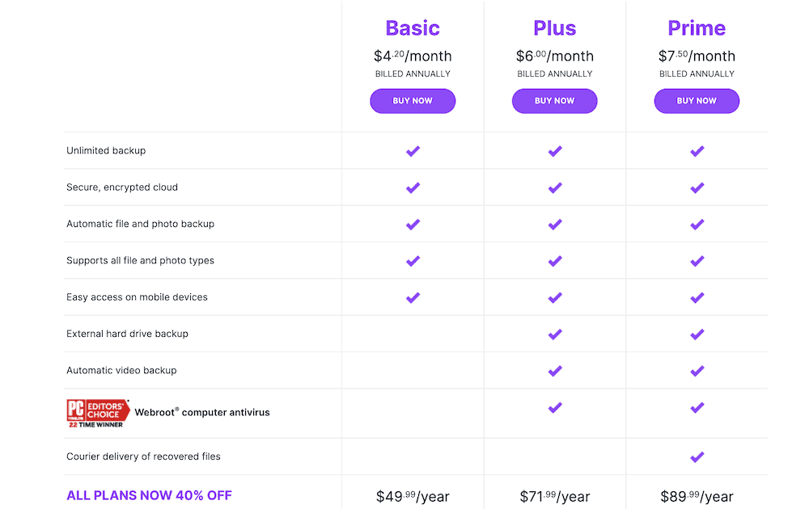Click the Plus plan Automatic video backup checkmark
Viewport: 809px width, 509px height.
[x=554, y=370]
